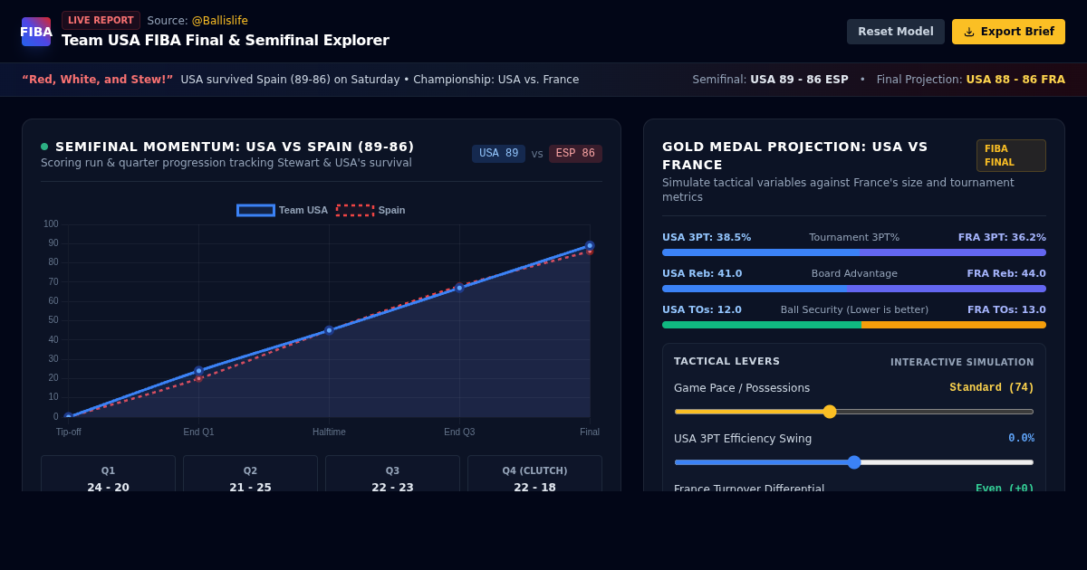
Task: Toggle Team USA series in chart legend
Action: click(x=283, y=210)
